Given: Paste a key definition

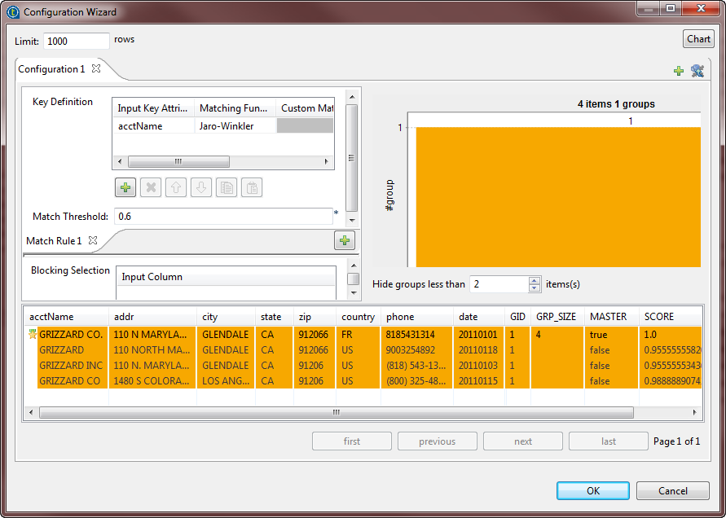Looking at the screenshot, I should pos(252,187).
